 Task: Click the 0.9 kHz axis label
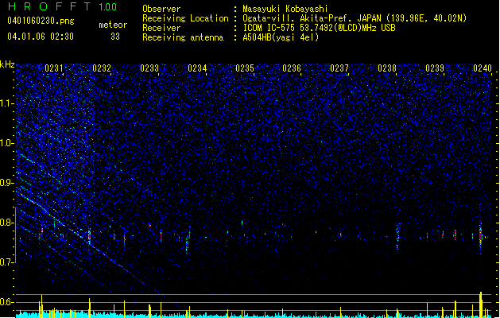click(7, 183)
